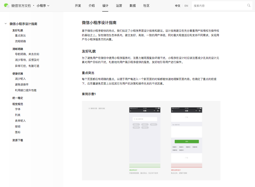Click the 重点突出 content heading
This screenshot has height=187, width=255.
(88, 73)
